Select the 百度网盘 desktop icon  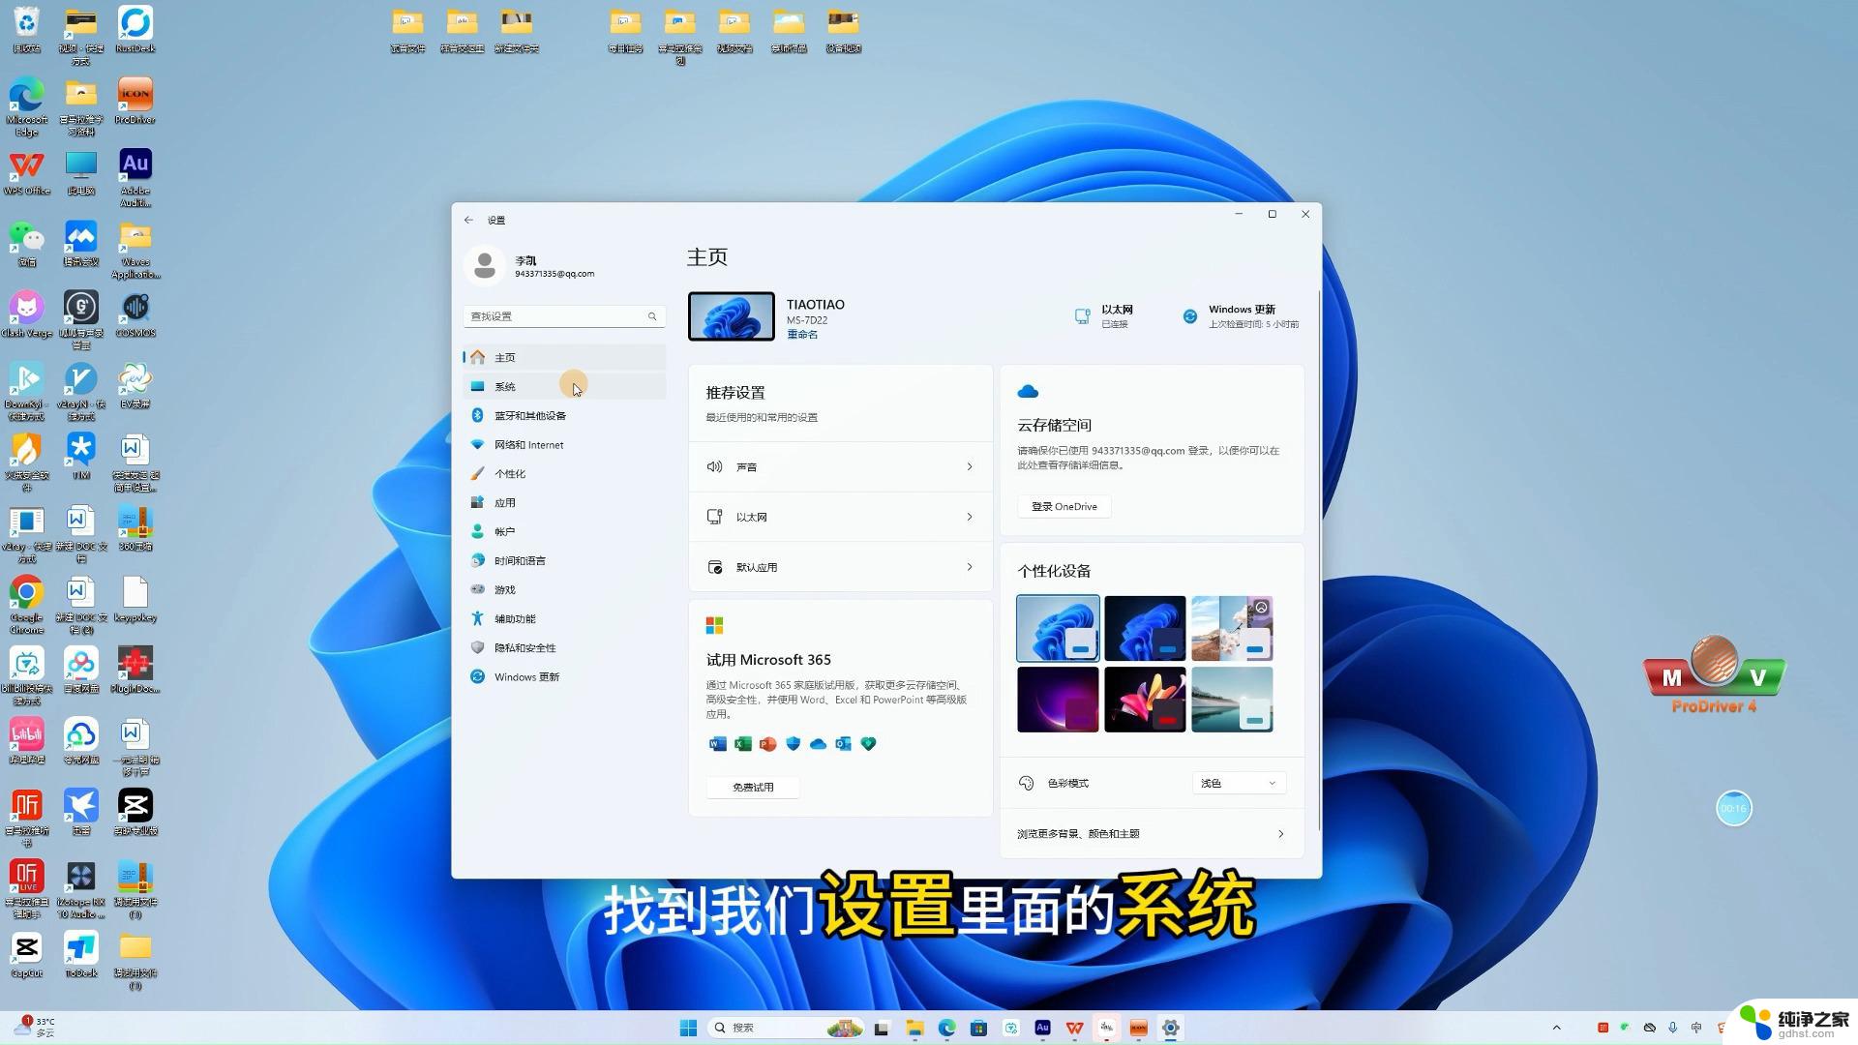pos(81,671)
